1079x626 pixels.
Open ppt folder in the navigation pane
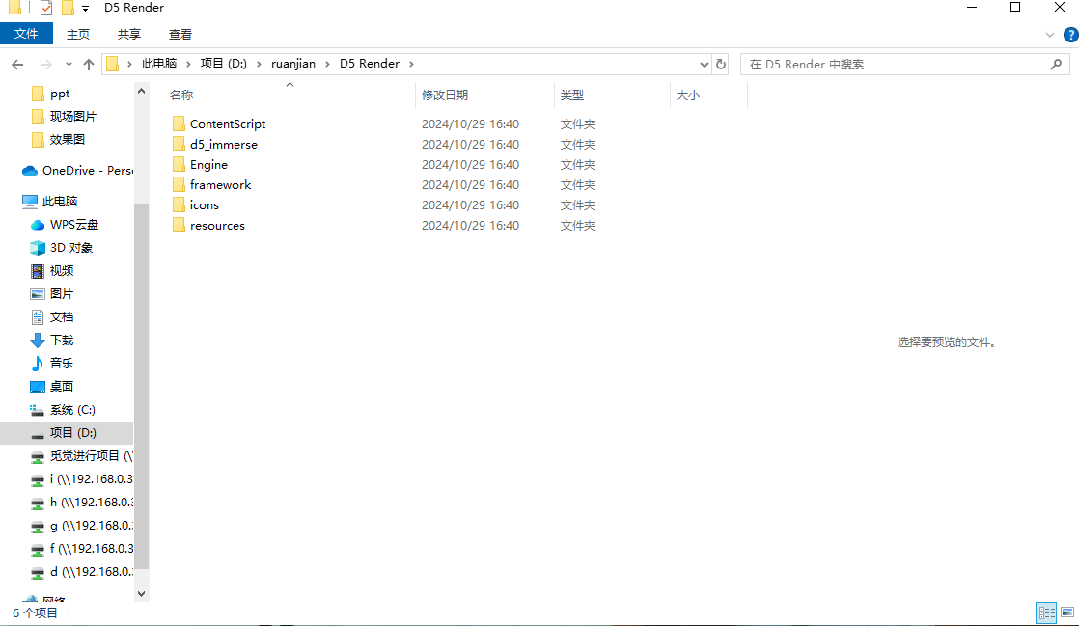coord(60,94)
